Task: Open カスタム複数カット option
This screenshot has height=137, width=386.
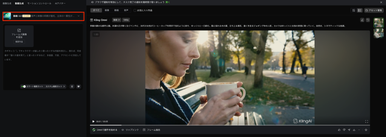Action: click(55, 87)
